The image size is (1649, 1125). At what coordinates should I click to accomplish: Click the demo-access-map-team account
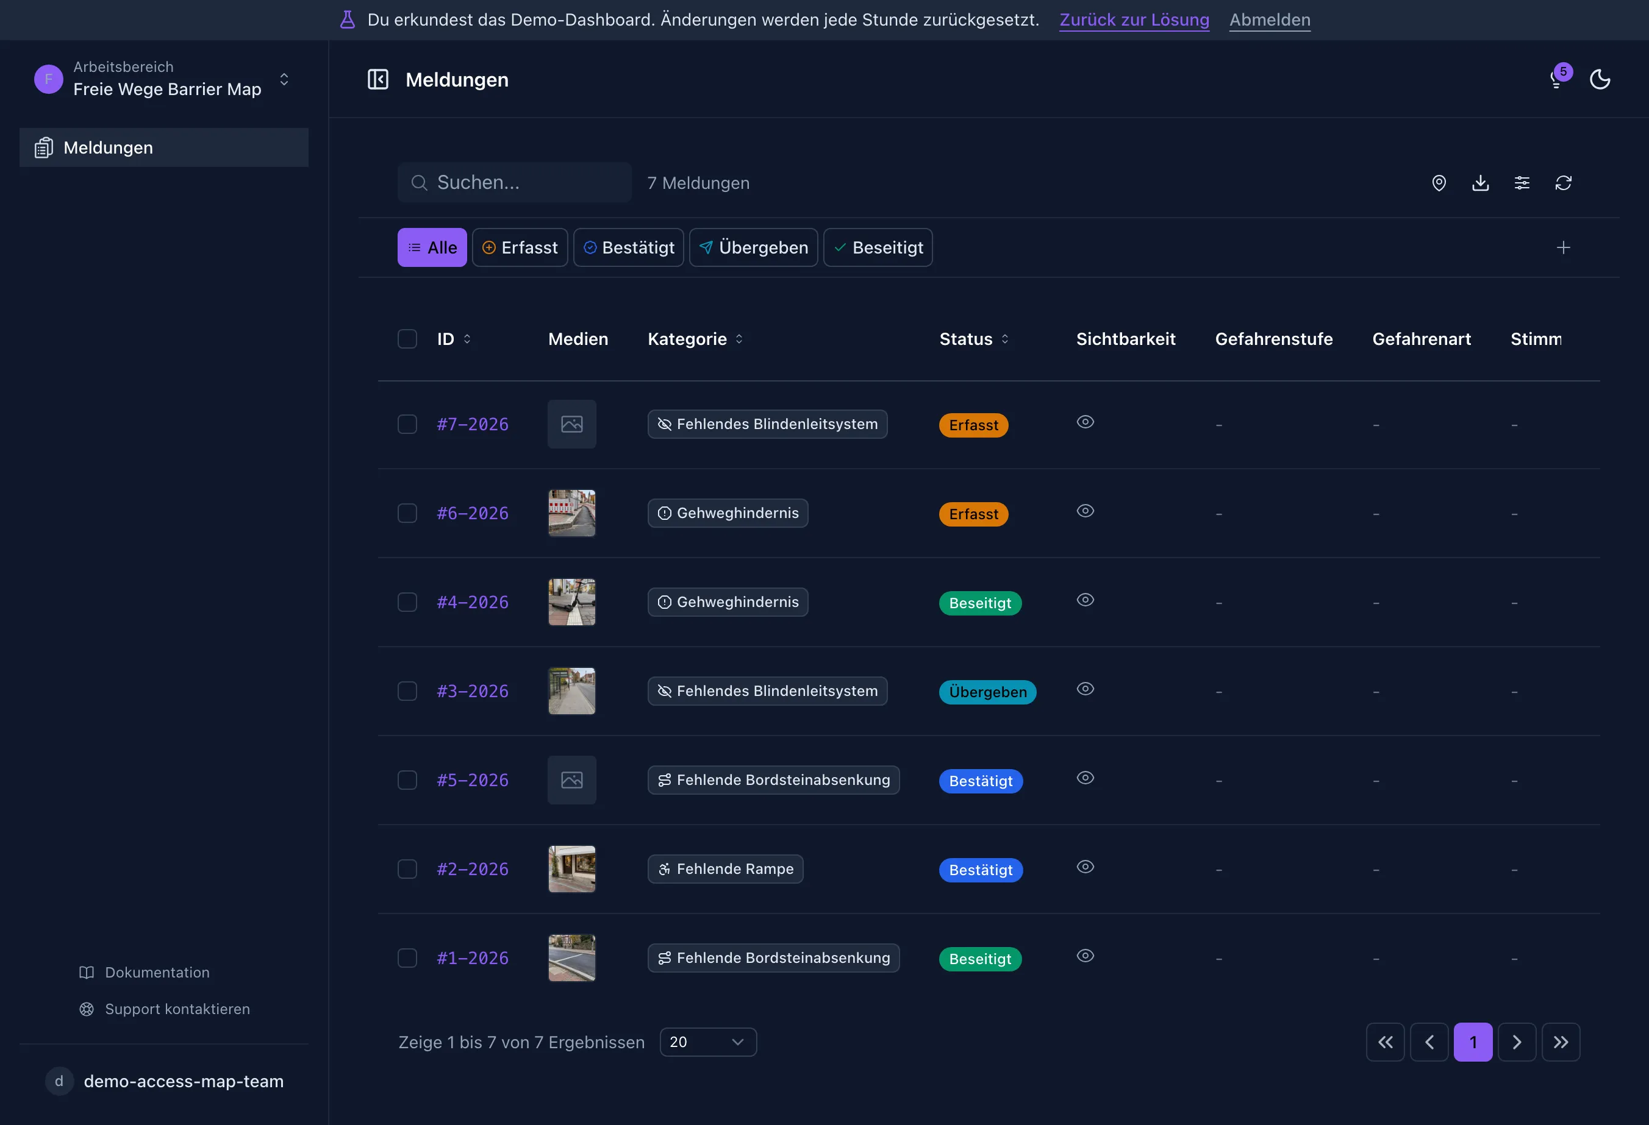(164, 1081)
